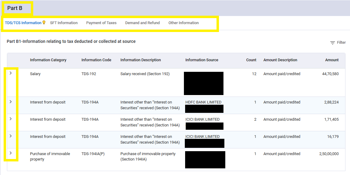Click the Filter lines icon
350x175 pixels.
(x=332, y=43)
